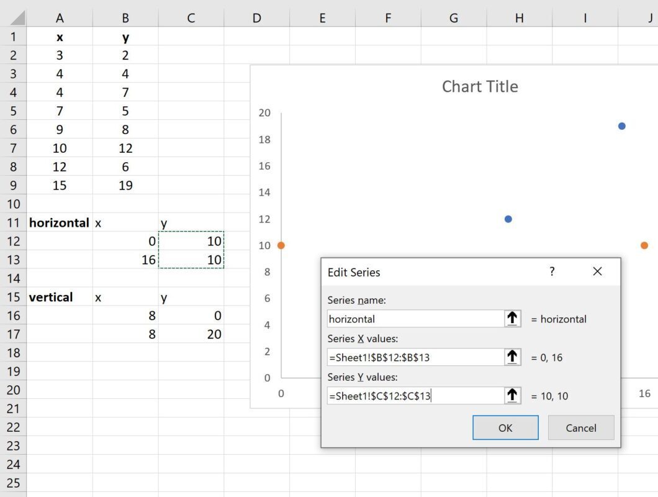Viewport: 658px width, 497px height.
Task: Select row 1 header
Action: (13, 37)
